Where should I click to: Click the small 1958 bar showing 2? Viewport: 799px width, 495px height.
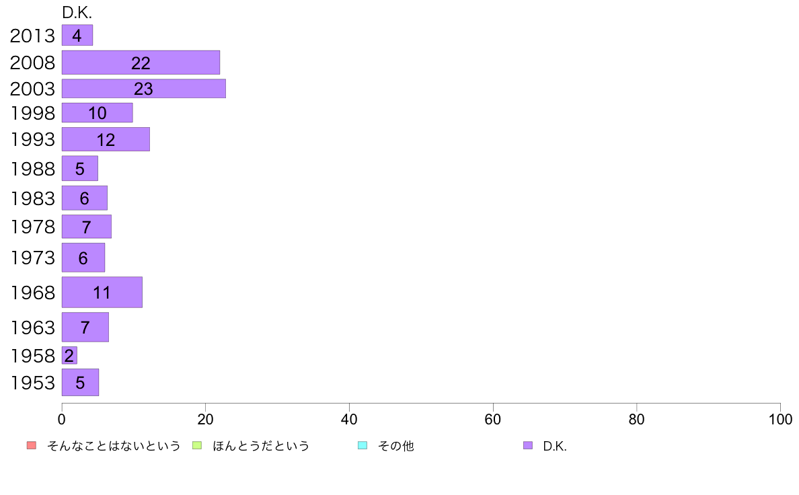pyautogui.click(x=69, y=355)
